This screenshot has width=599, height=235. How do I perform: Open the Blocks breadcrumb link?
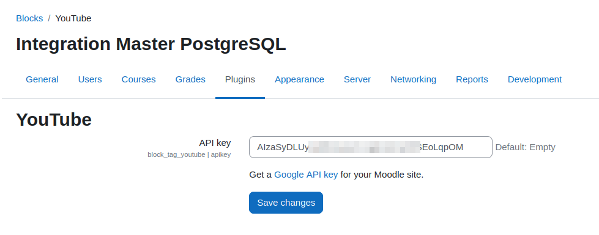point(29,18)
